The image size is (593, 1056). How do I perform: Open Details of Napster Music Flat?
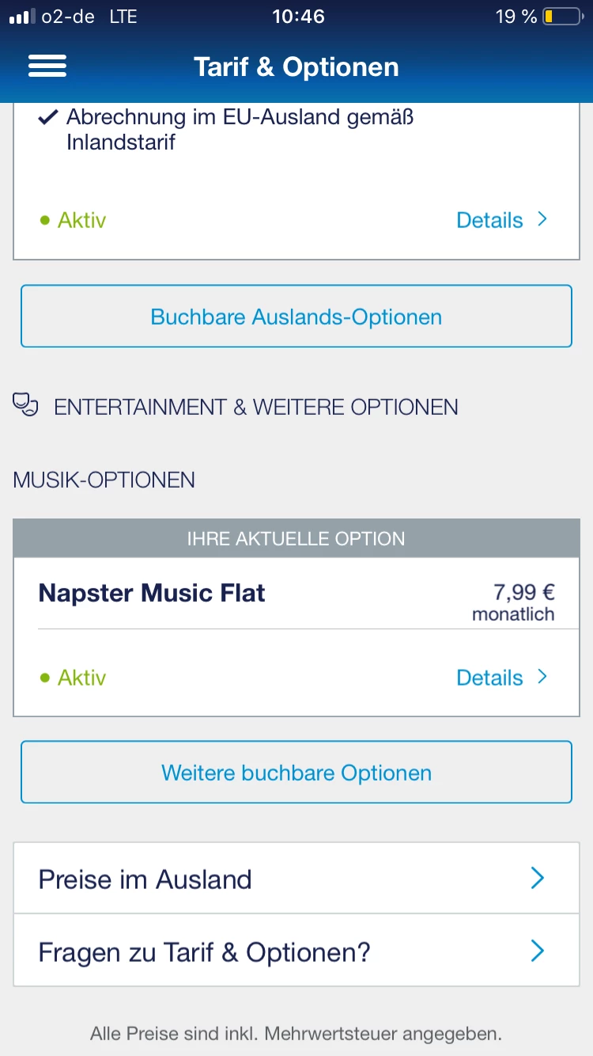pos(490,678)
